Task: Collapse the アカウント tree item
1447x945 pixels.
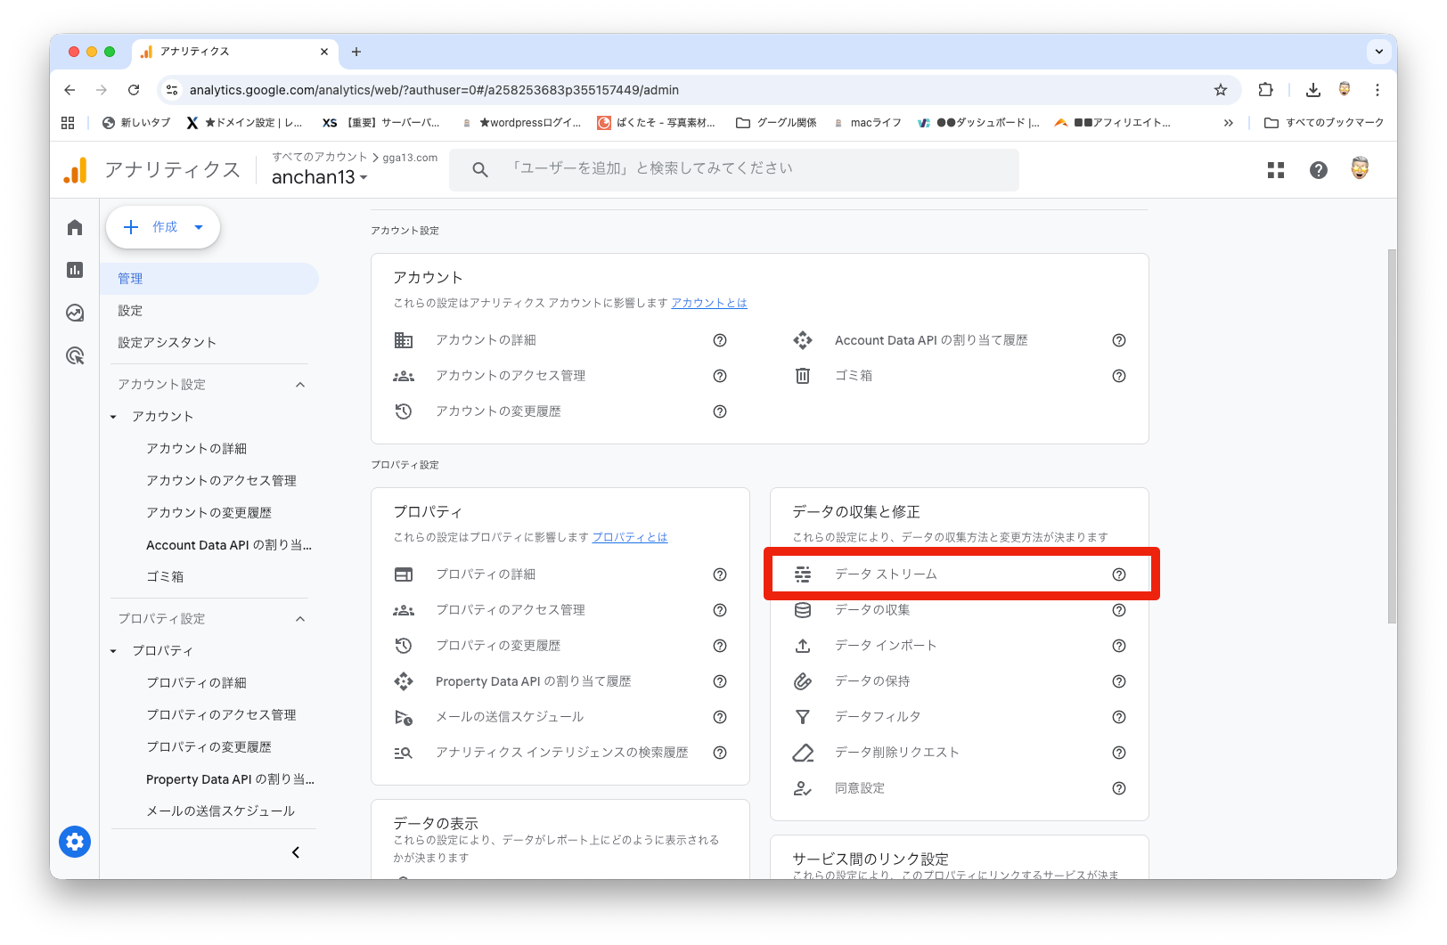Action: point(113,417)
